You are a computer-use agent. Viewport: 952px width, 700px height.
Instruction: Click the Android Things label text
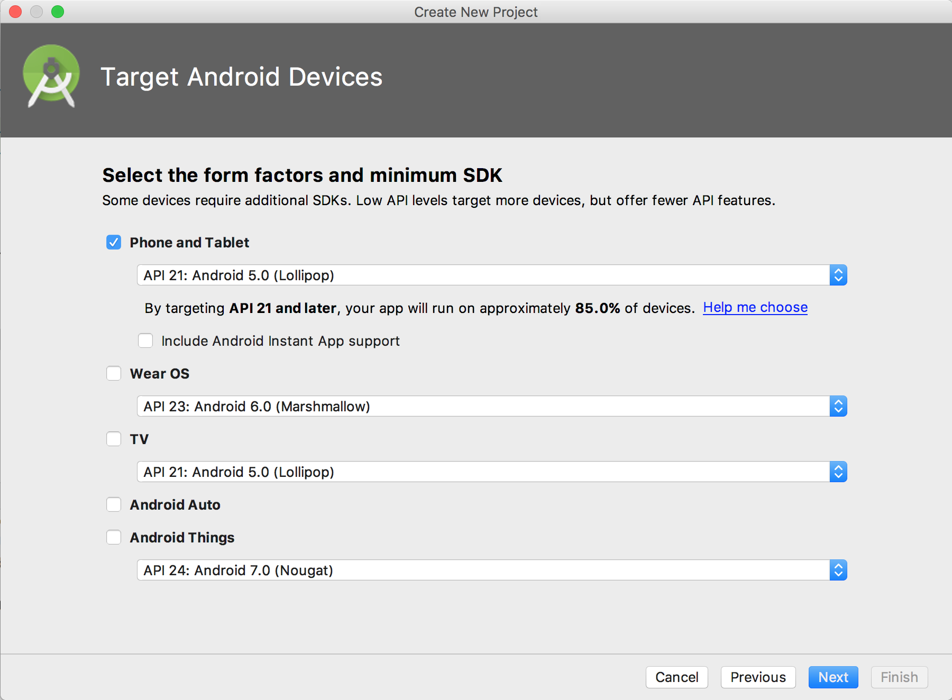tap(182, 538)
